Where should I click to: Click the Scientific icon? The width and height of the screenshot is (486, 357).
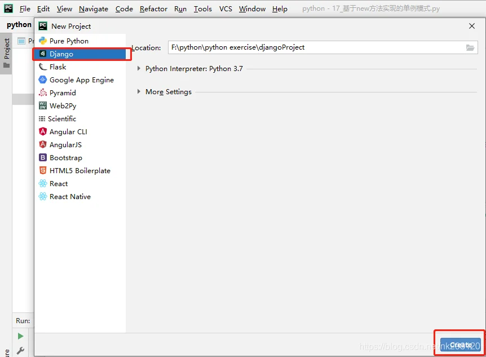tap(42, 119)
